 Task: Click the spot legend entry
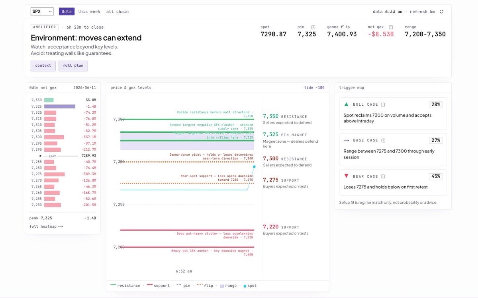[x=250, y=286]
